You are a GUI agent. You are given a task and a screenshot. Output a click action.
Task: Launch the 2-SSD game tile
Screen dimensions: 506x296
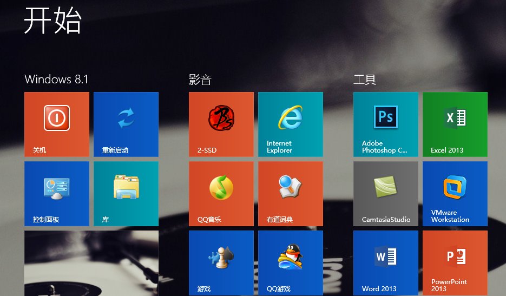pyautogui.click(x=221, y=124)
